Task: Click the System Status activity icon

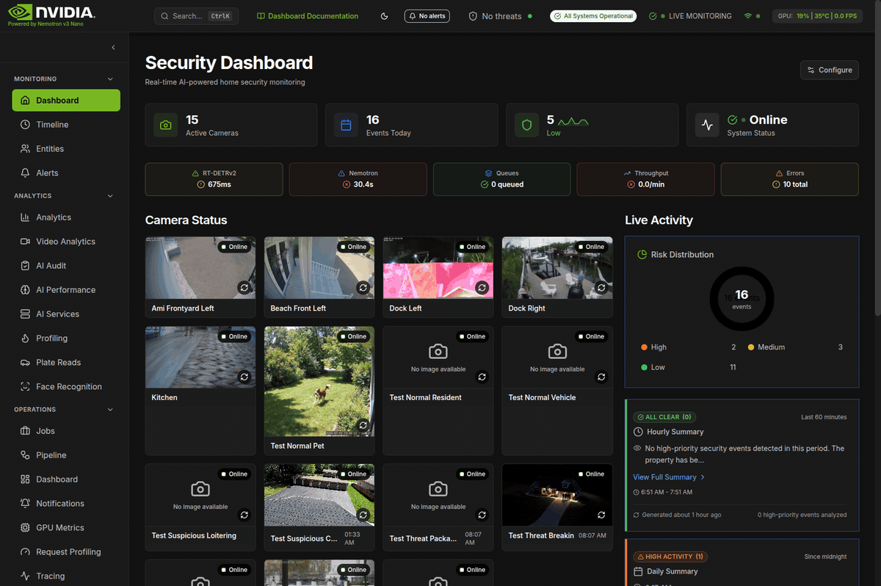Action: (707, 126)
